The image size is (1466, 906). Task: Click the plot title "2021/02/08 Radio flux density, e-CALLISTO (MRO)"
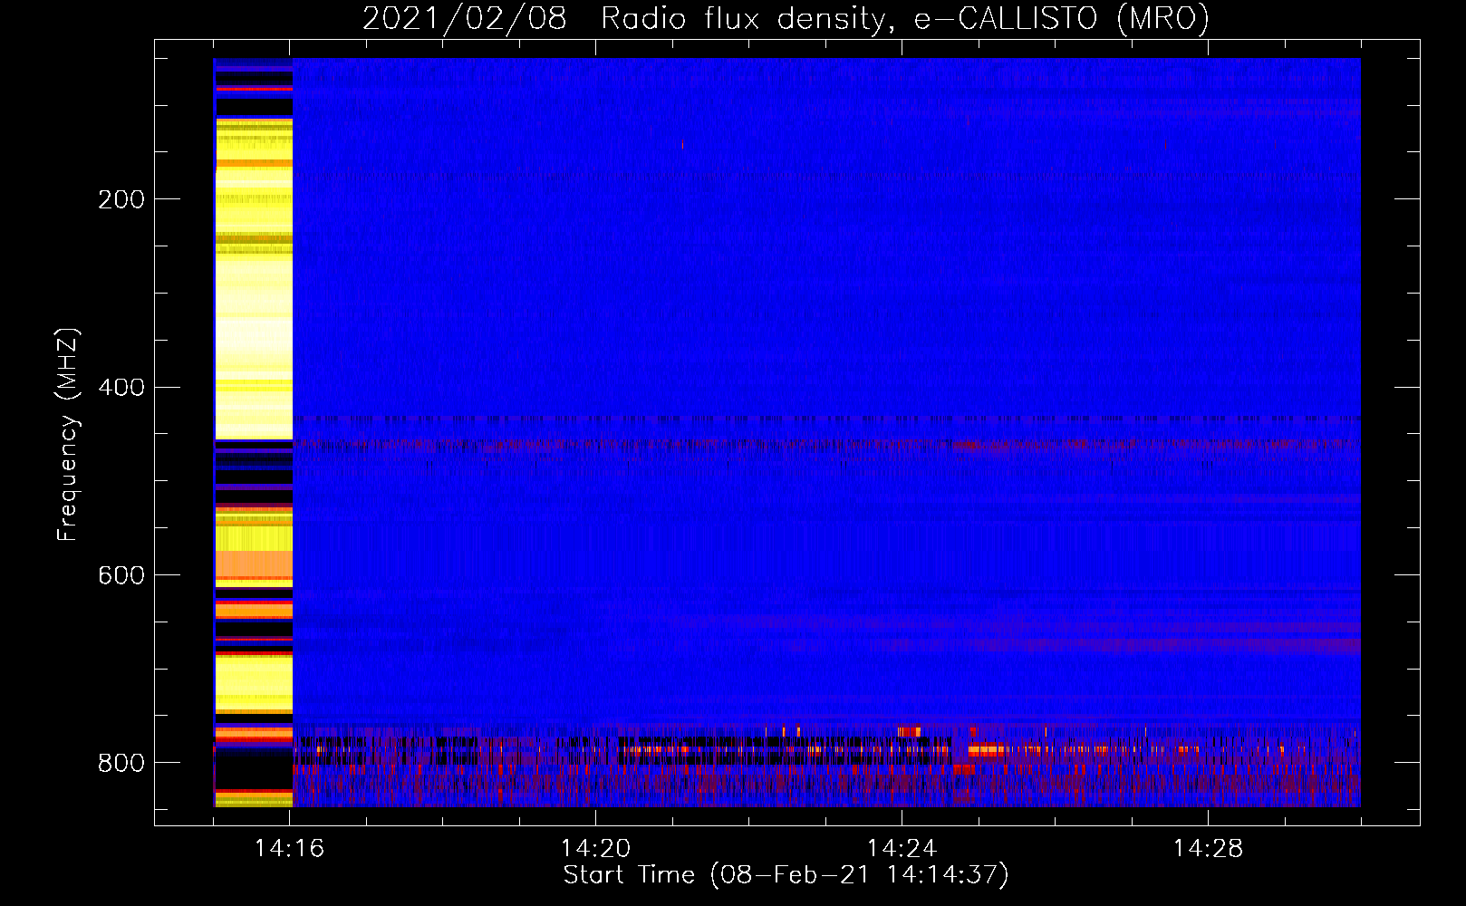coord(786,18)
